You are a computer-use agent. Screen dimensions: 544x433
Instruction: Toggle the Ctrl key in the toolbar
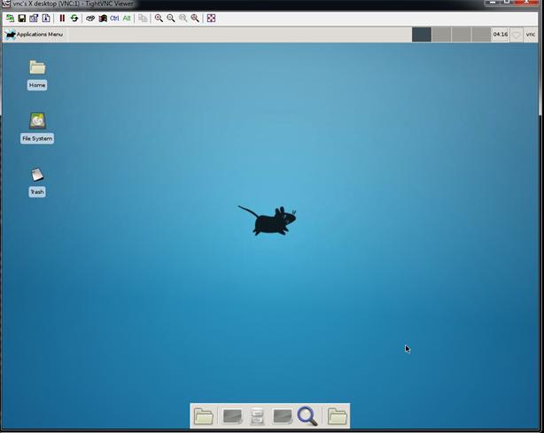click(x=114, y=18)
